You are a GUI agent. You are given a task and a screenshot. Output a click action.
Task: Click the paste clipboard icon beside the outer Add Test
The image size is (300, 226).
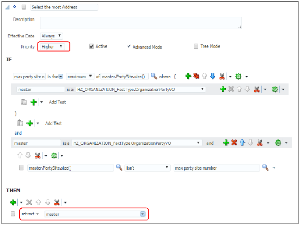click(x=20, y=123)
